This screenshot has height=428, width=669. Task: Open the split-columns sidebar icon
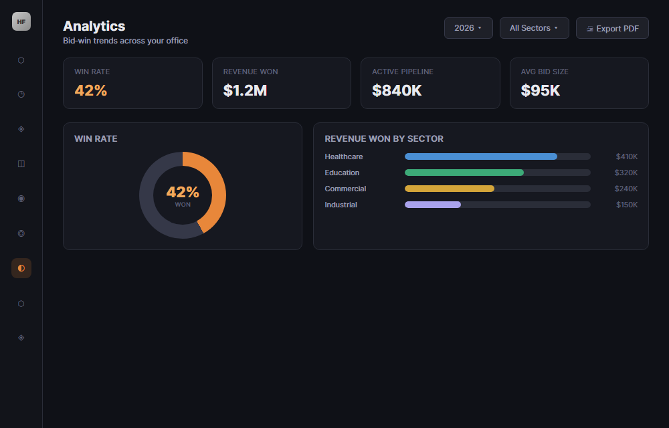[21, 164]
